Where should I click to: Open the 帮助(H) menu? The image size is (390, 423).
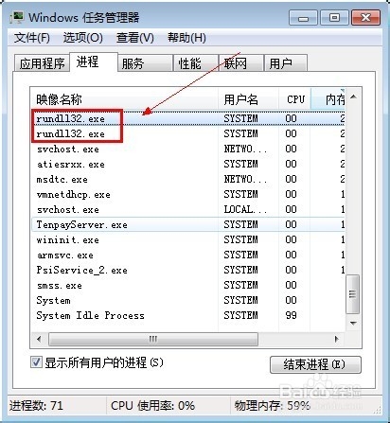point(186,38)
